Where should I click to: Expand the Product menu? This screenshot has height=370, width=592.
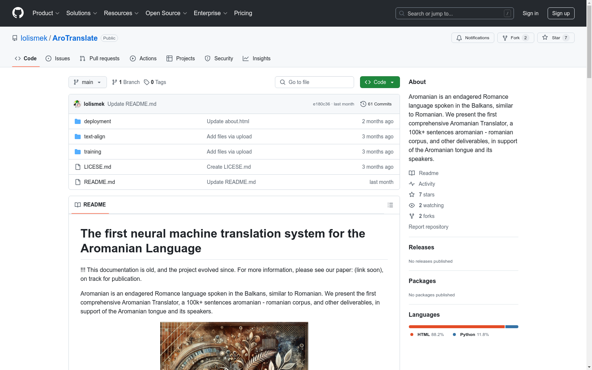pyautogui.click(x=46, y=13)
